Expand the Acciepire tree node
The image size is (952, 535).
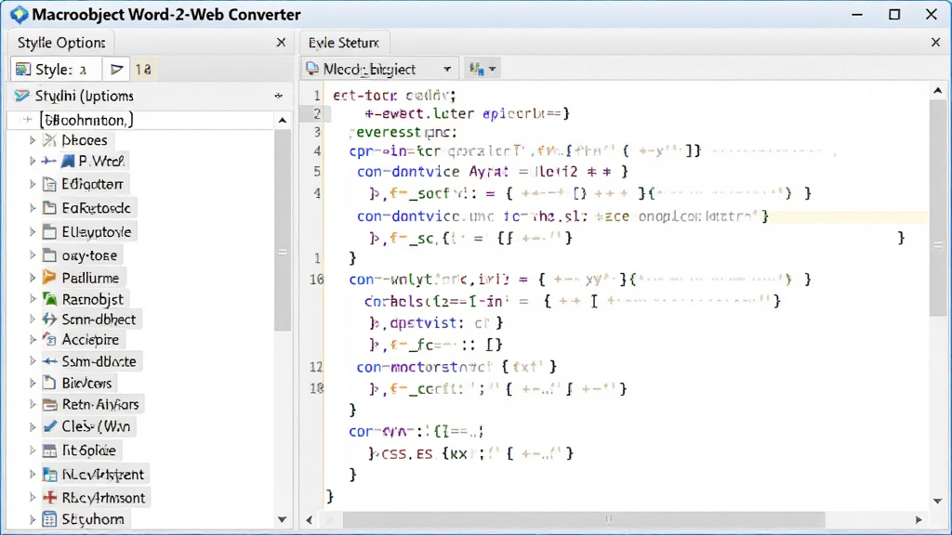click(x=33, y=340)
